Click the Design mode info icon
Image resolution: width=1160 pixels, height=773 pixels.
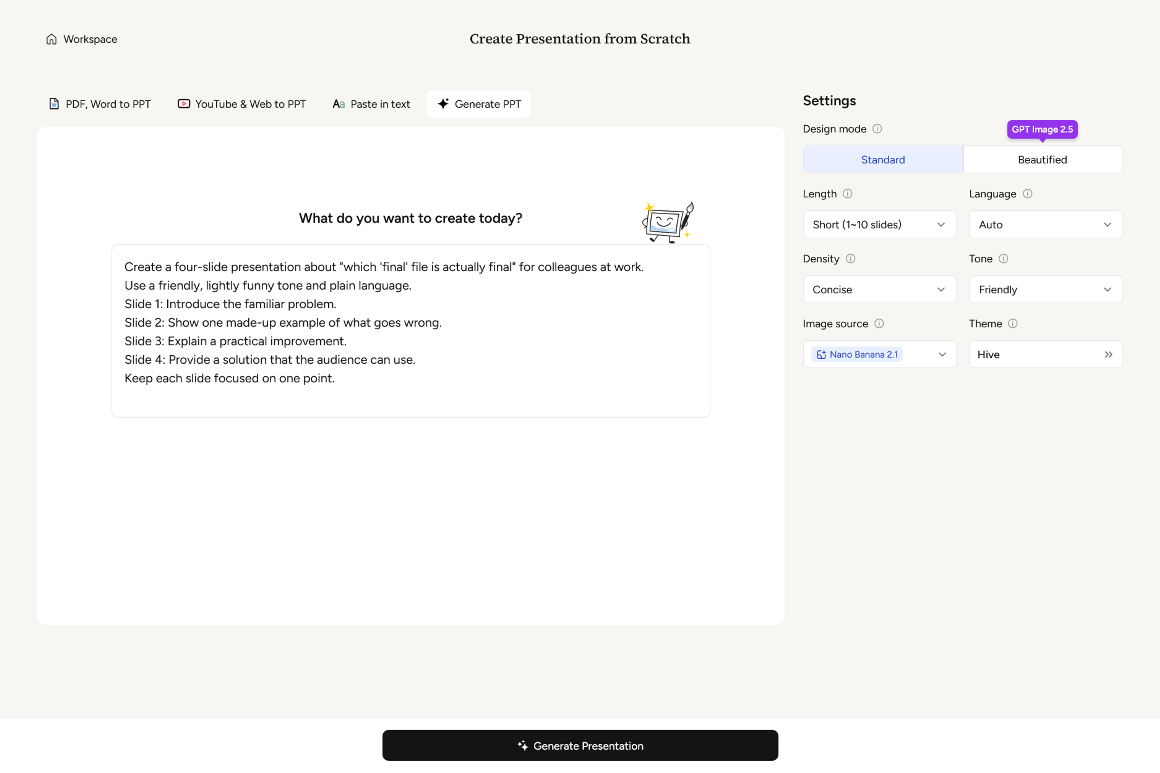pyautogui.click(x=877, y=129)
